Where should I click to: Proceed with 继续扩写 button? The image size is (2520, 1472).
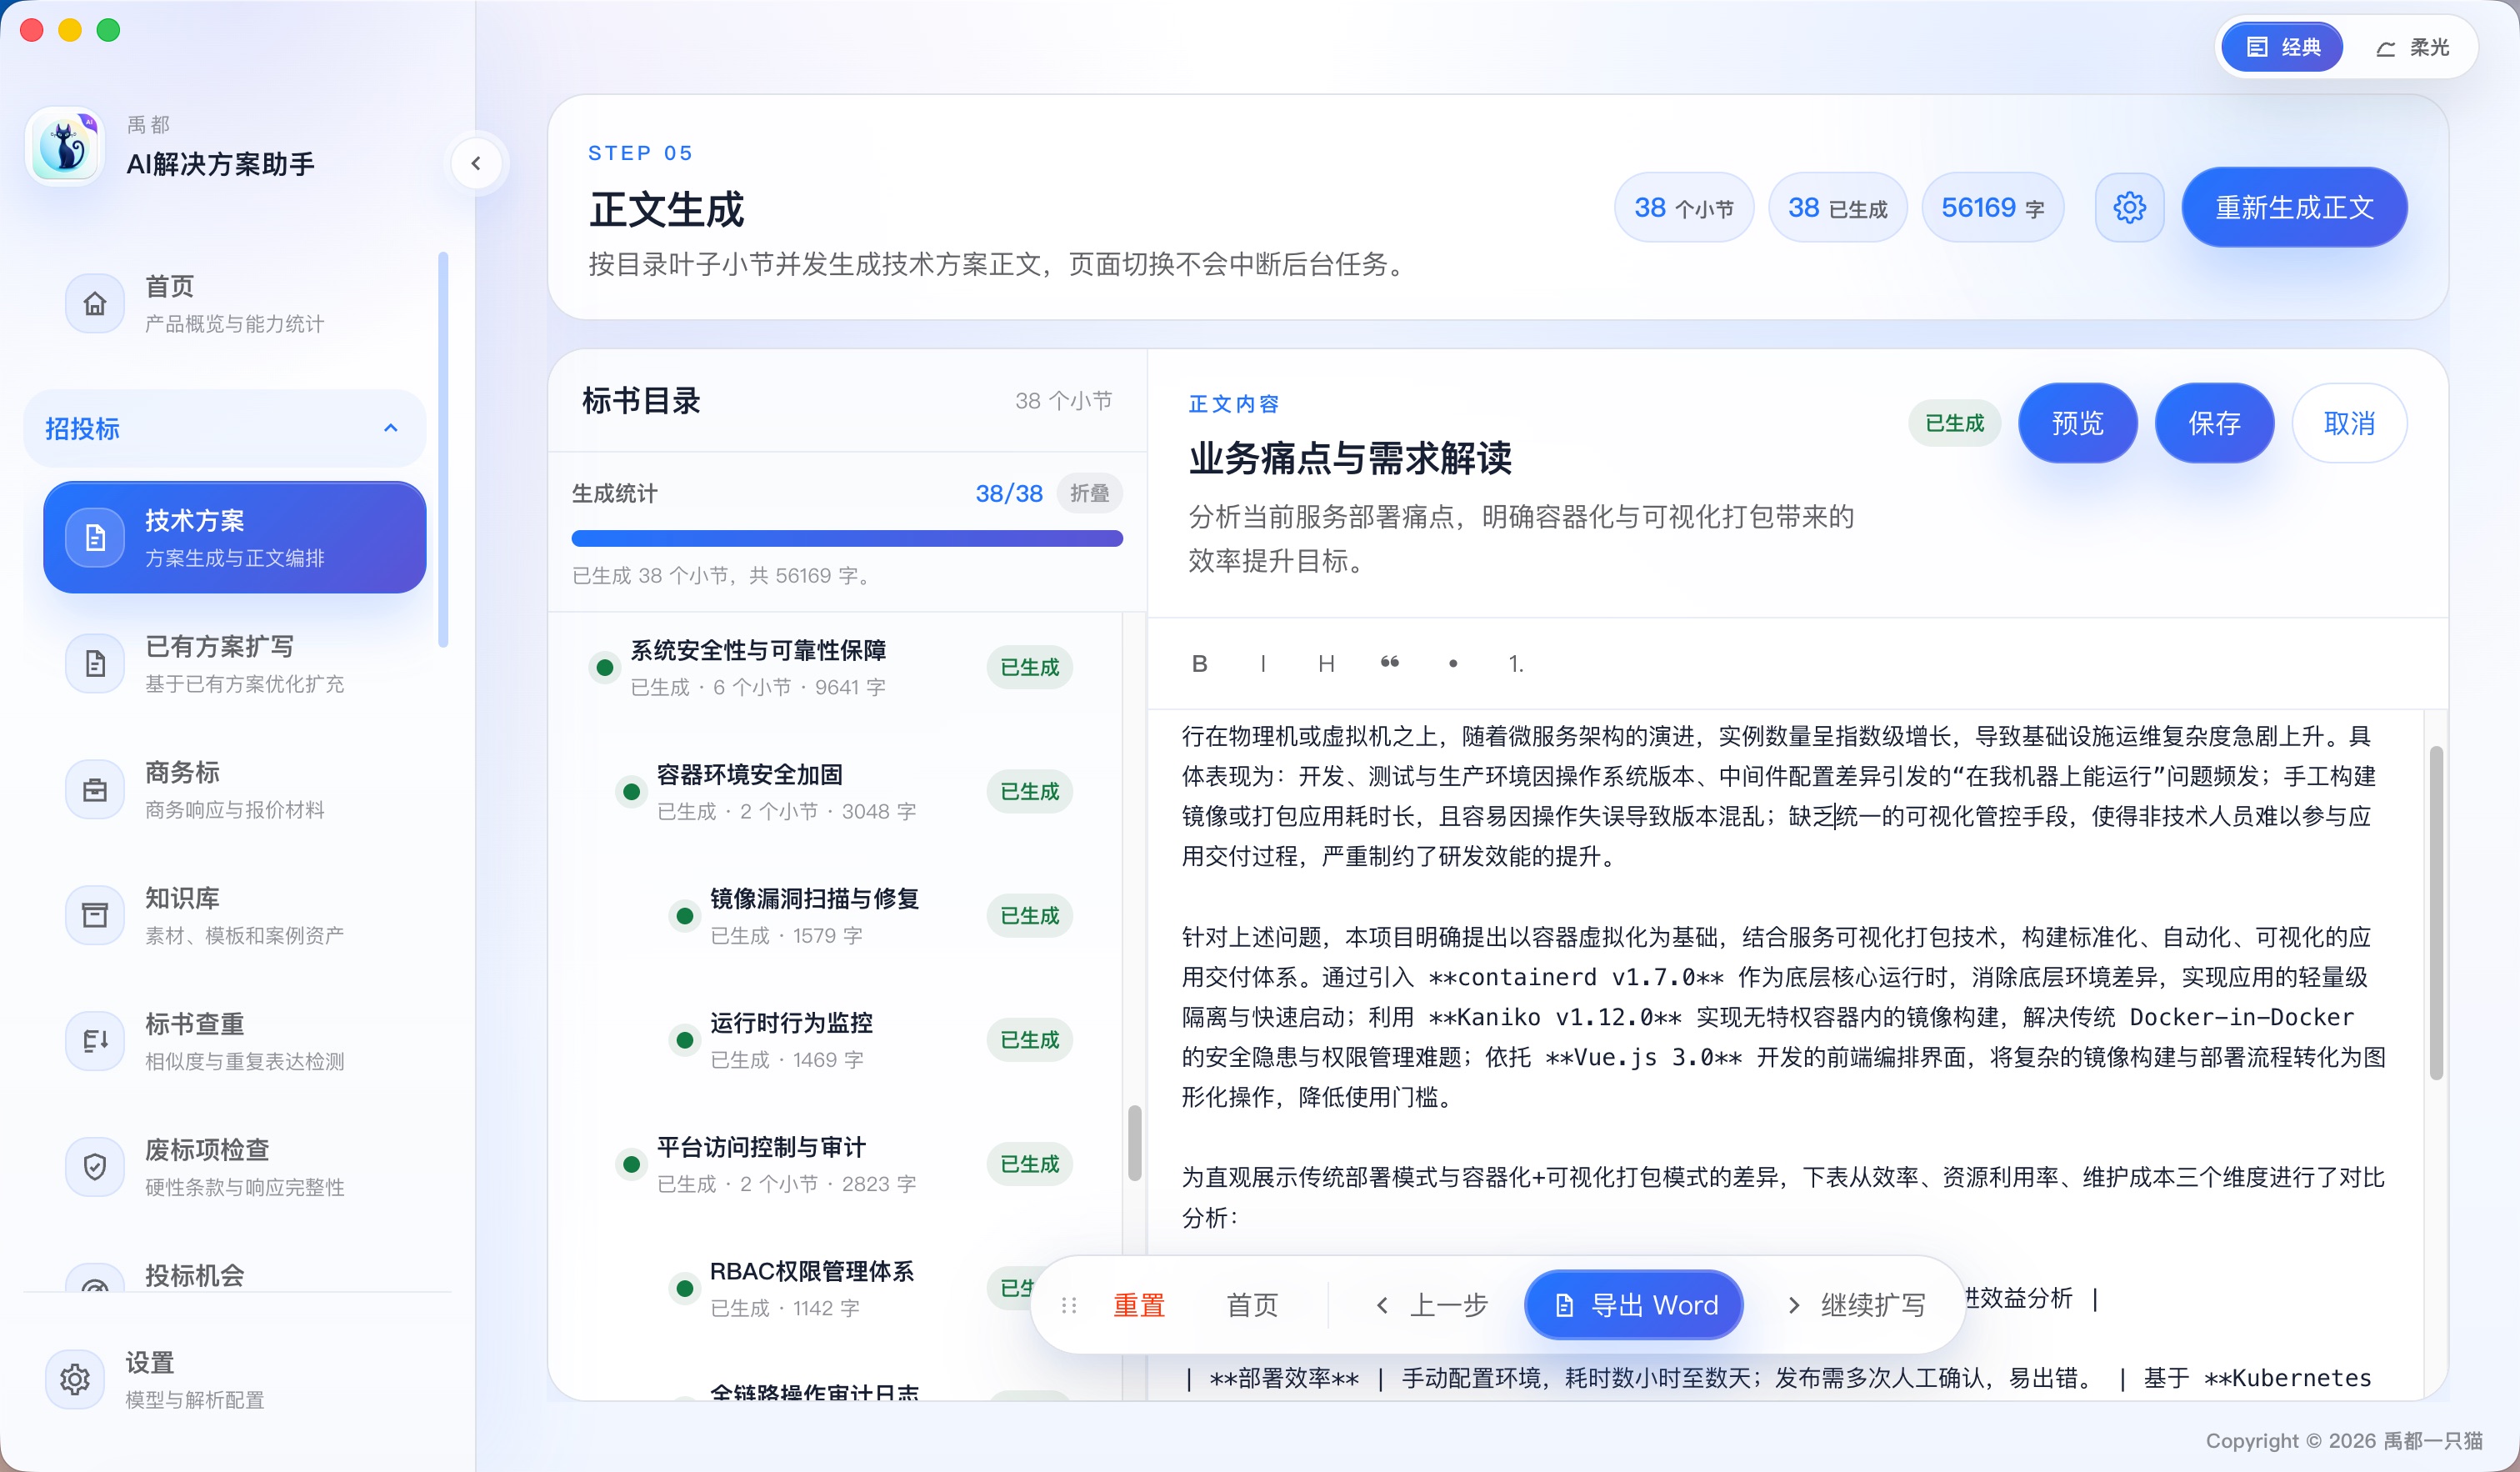coord(1856,1305)
